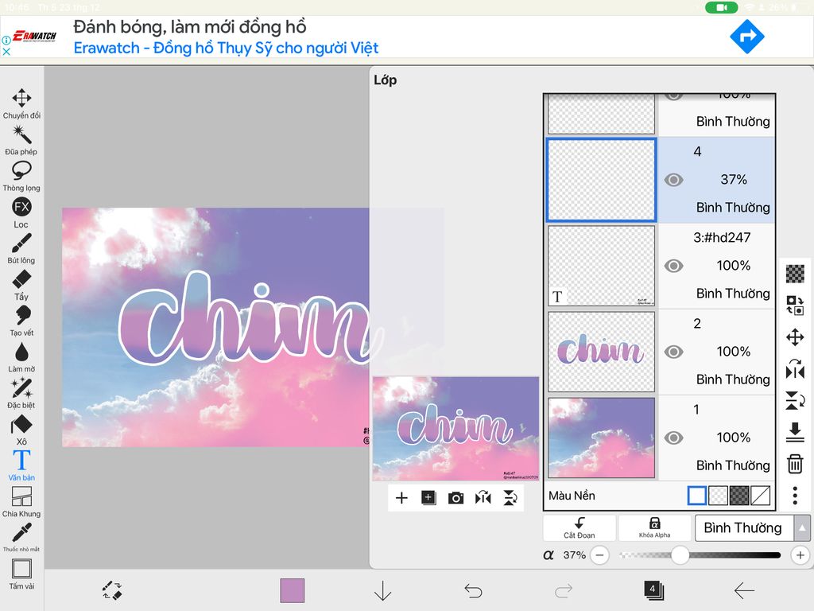This screenshot has width=814, height=611.
Task: Add a special layer with boxed plus icon
Action: point(428,498)
